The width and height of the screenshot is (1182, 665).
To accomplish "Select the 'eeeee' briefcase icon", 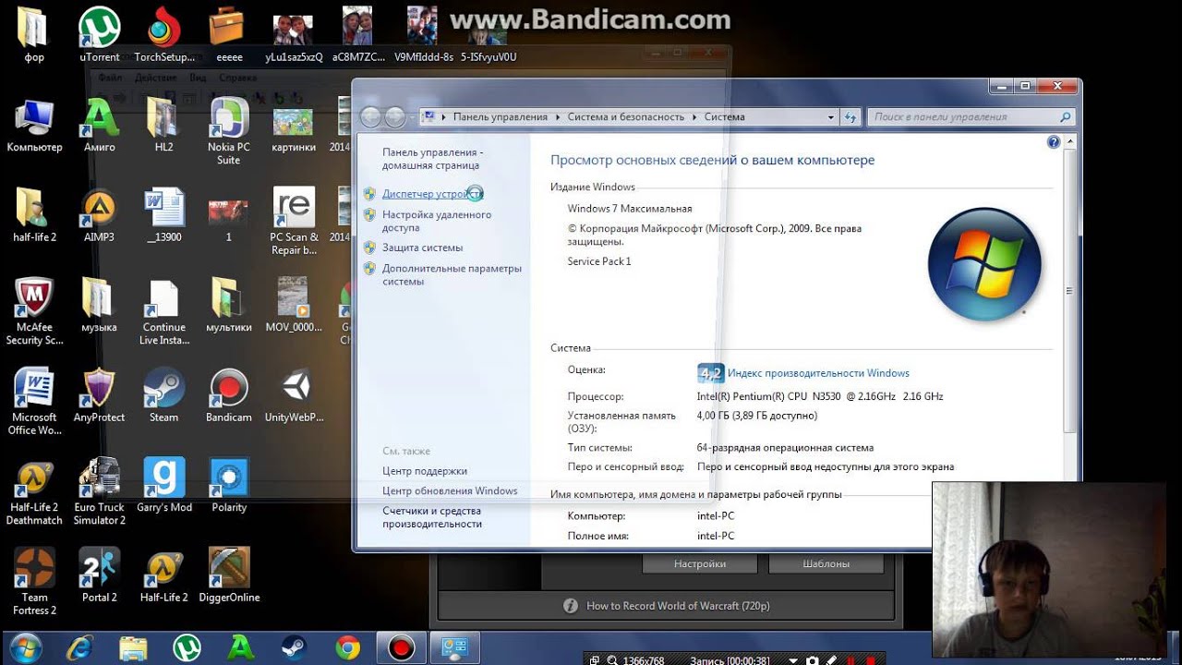I will point(229,35).
